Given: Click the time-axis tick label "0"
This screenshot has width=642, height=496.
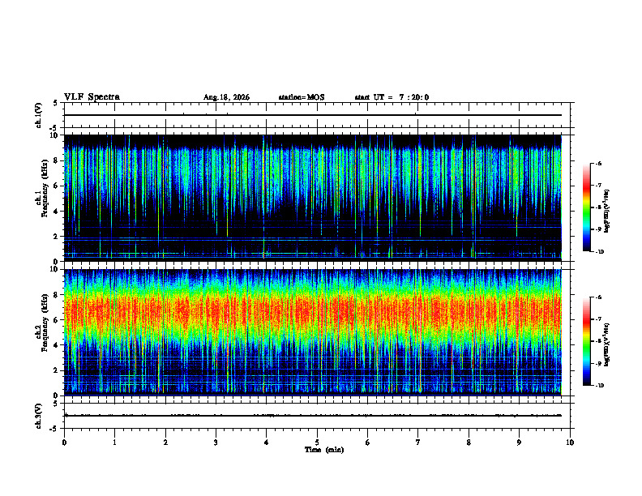Looking at the screenshot, I should tap(64, 443).
